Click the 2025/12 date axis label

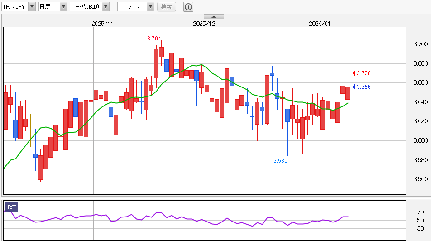click(204, 24)
